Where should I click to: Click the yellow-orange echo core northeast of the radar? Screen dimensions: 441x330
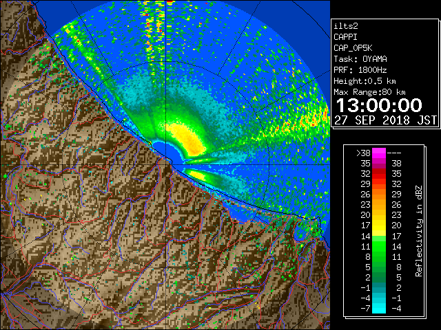point(187,140)
